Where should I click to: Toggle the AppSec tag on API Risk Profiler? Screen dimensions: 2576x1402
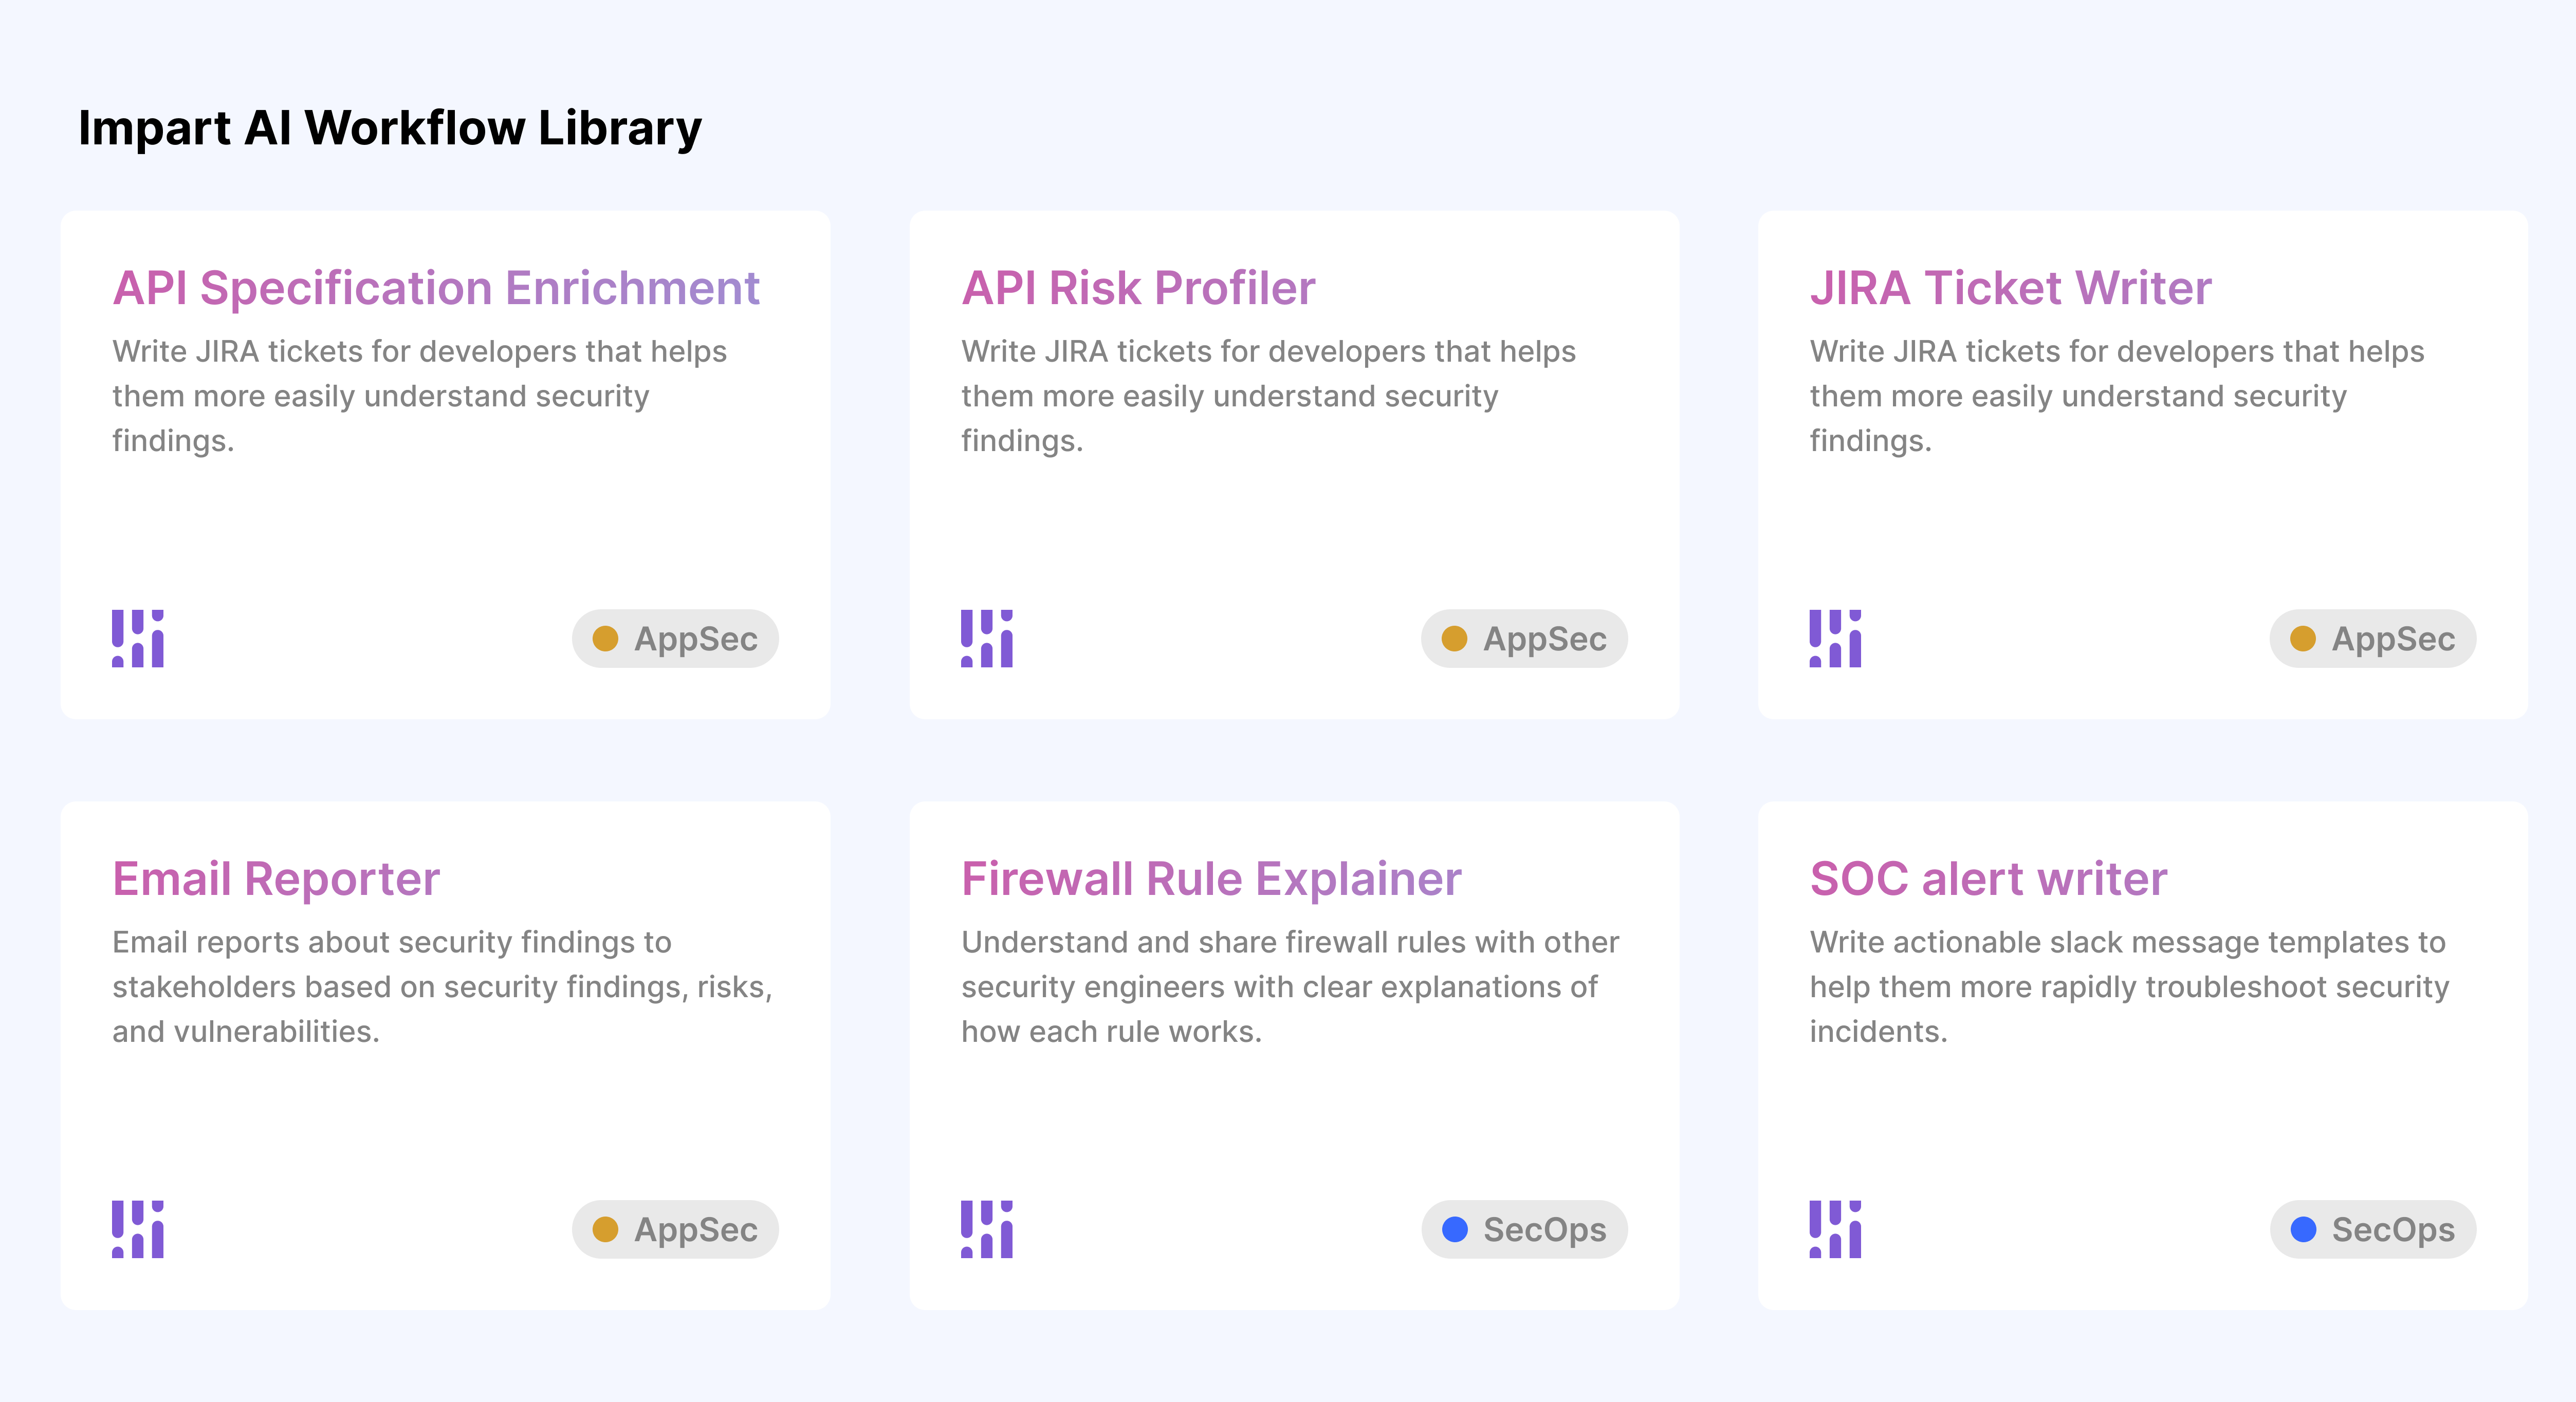coord(1524,639)
